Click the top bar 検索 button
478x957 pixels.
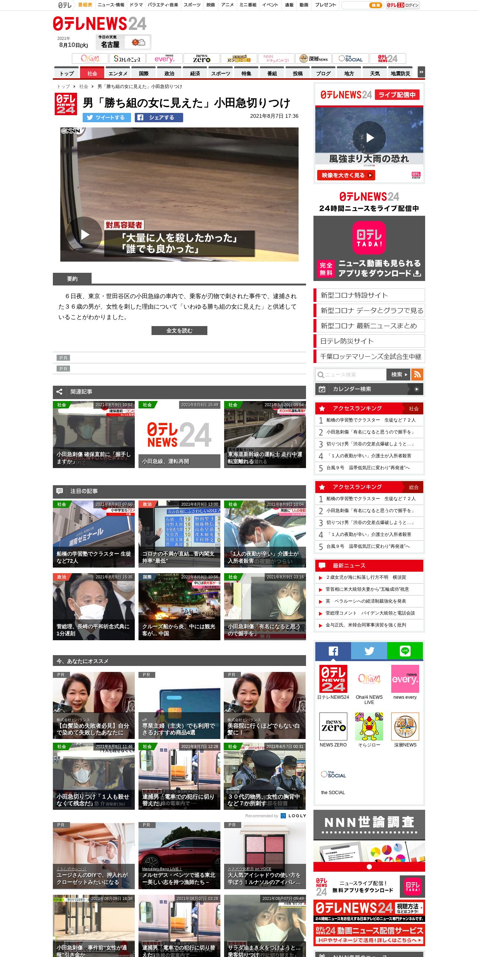click(376, 5)
